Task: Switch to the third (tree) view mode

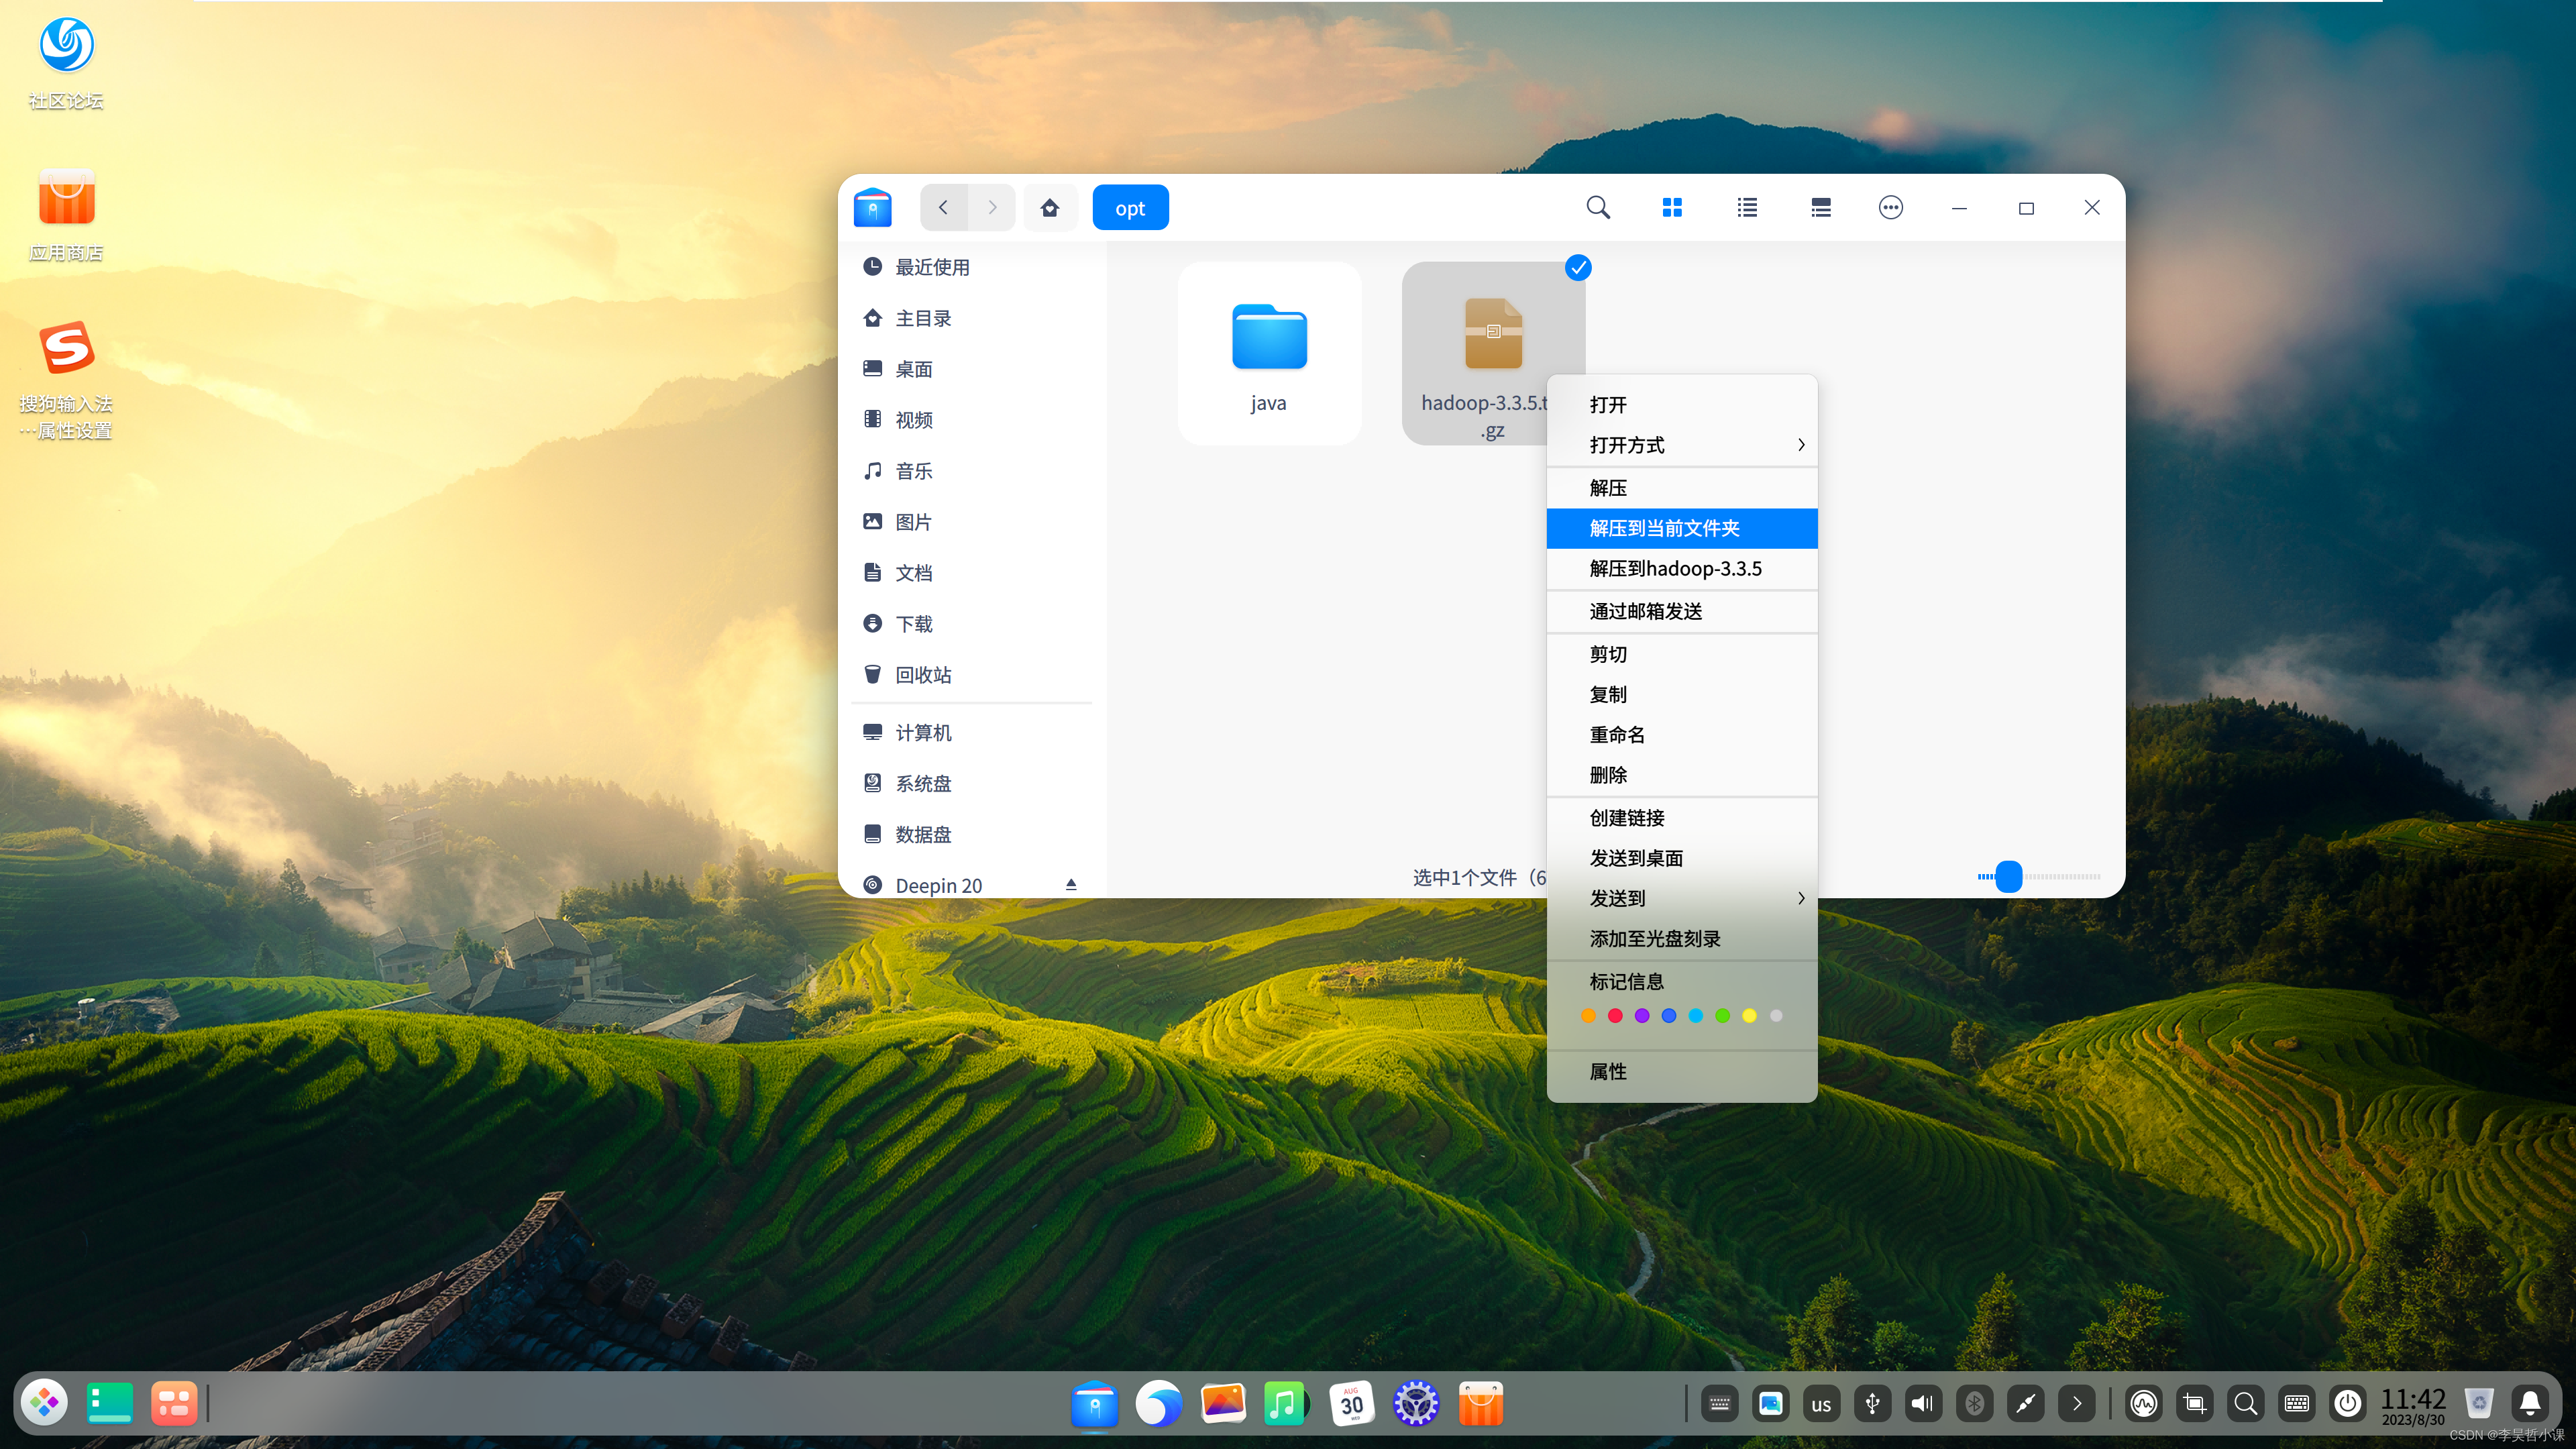Action: pyautogui.click(x=1821, y=208)
